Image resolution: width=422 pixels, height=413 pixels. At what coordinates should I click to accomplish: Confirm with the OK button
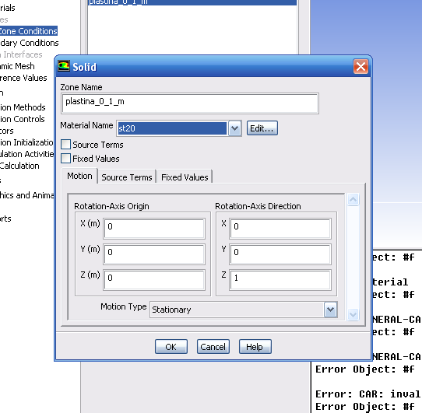click(171, 347)
